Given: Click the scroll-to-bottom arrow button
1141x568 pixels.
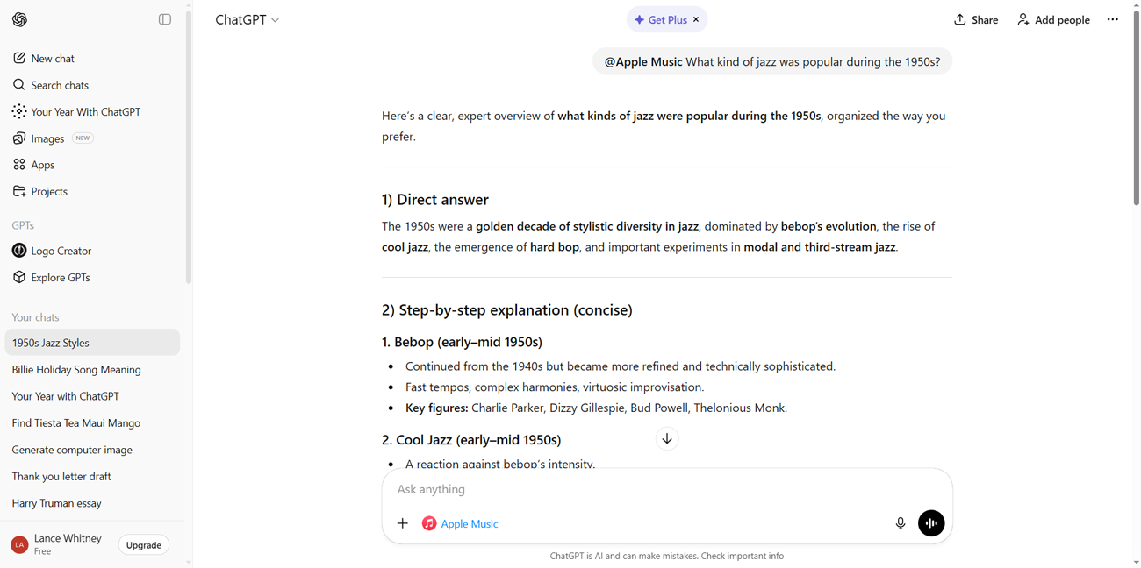Looking at the screenshot, I should click(x=667, y=439).
